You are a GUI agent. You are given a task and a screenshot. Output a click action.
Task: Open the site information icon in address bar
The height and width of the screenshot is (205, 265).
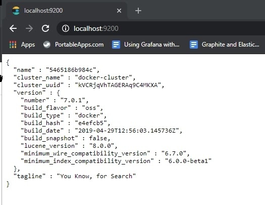click(x=66, y=28)
